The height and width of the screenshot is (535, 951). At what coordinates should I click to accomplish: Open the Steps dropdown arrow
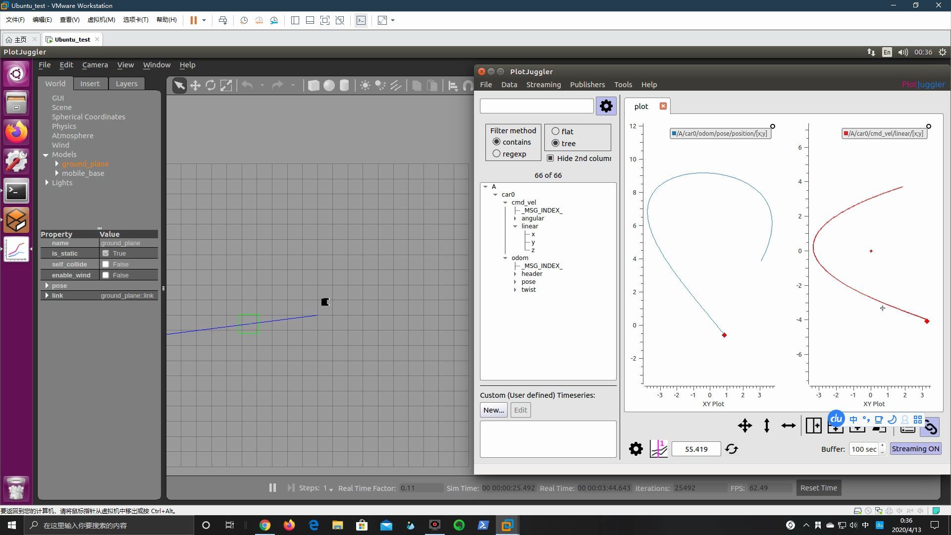[x=331, y=489]
